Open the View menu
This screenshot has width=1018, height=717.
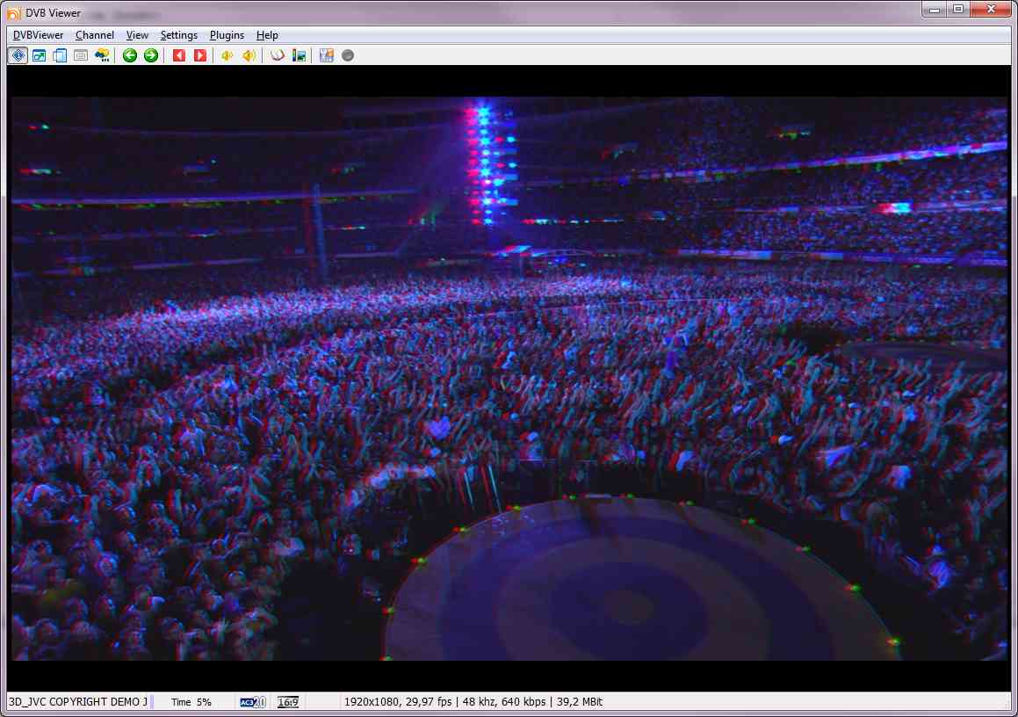click(x=137, y=35)
